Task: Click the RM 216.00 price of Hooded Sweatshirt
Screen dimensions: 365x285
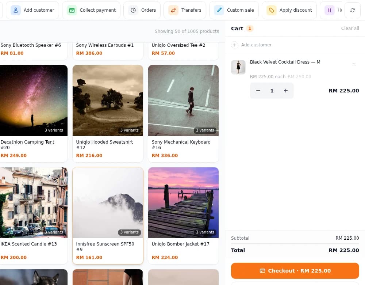Action: coord(89,155)
